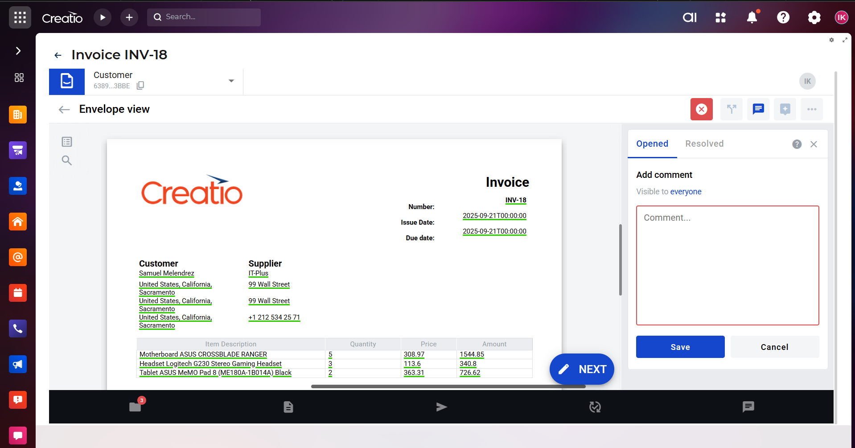Close the comments side panel
This screenshot has height=448, width=855.
(x=814, y=144)
